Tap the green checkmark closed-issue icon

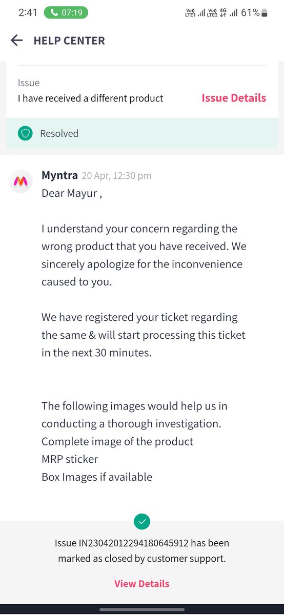click(142, 522)
